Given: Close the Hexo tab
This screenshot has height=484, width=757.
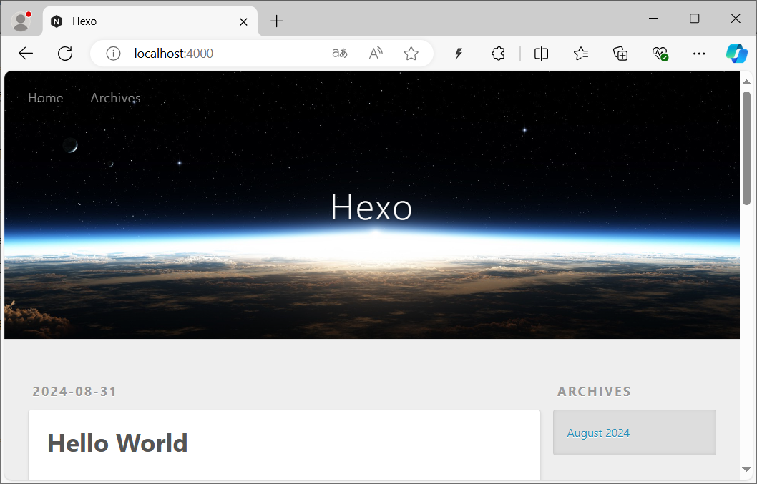Looking at the screenshot, I should click(x=243, y=21).
